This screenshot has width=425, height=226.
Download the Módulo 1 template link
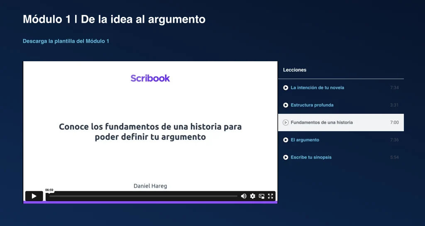[66, 41]
